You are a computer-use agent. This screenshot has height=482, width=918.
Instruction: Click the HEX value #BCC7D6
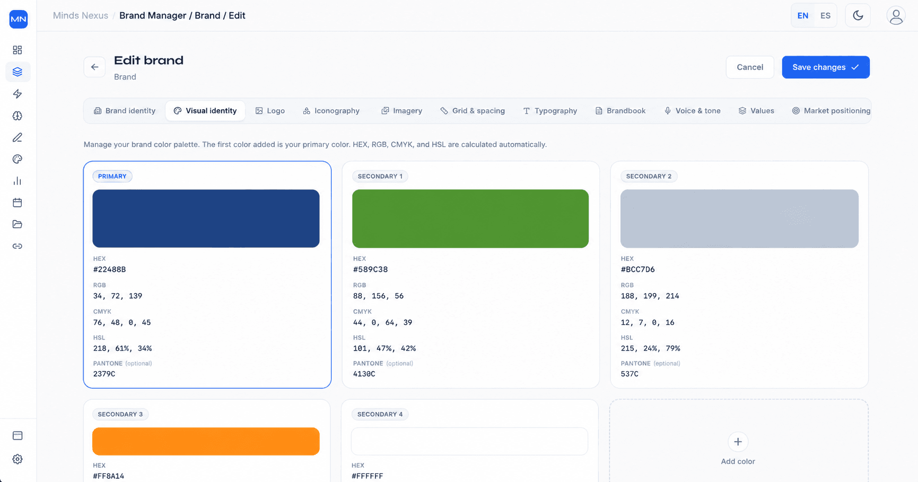[x=638, y=269]
